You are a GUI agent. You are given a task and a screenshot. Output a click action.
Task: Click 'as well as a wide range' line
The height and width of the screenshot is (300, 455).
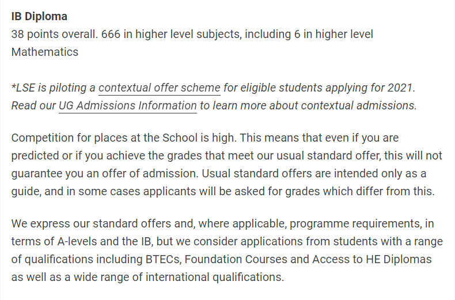147,277
